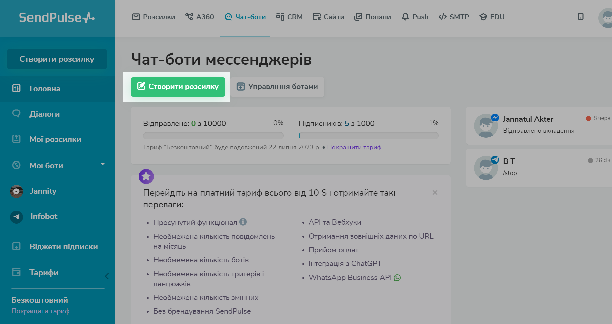Click Управління ботами button
This screenshot has width=612, height=324.
pos(277,87)
